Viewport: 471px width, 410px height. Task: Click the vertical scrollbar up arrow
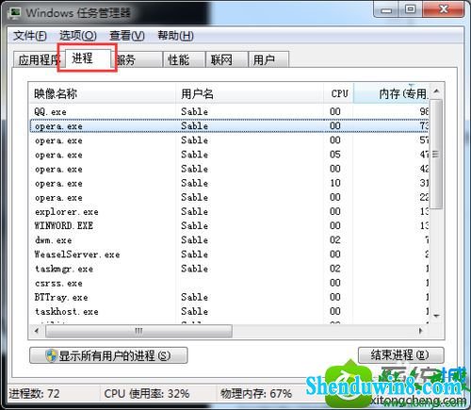coord(436,91)
